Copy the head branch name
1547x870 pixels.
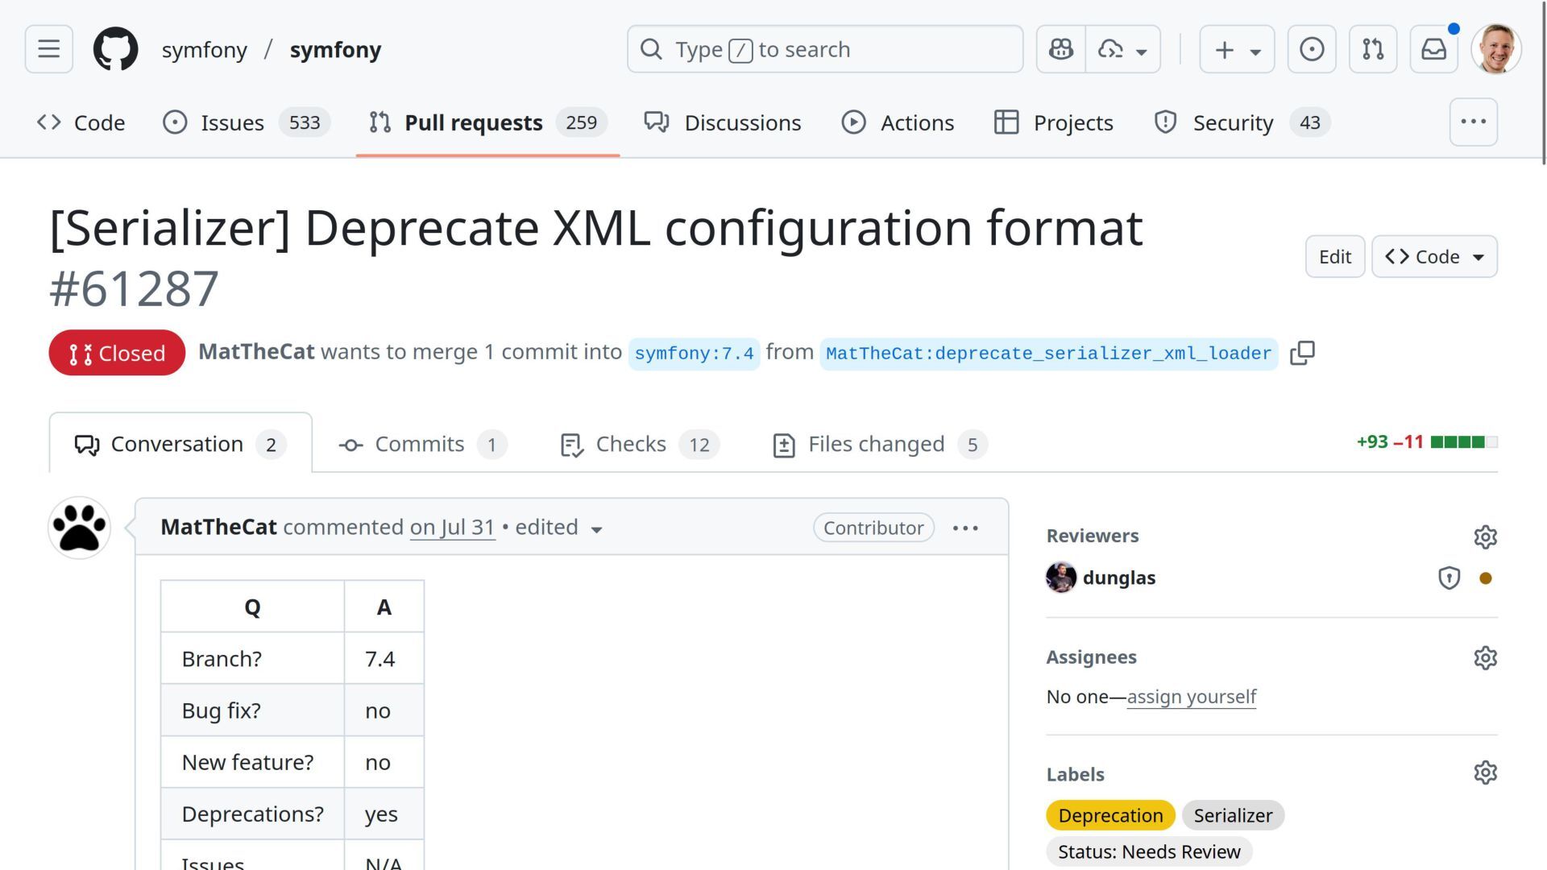1302,353
